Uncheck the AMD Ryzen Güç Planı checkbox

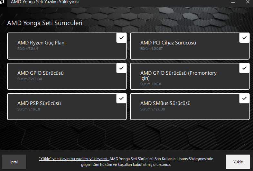121,38
